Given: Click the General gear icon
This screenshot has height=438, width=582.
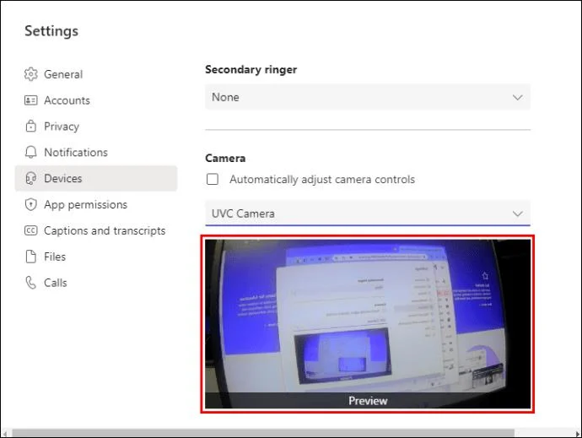Looking at the screenshot, I should [31, 74].
